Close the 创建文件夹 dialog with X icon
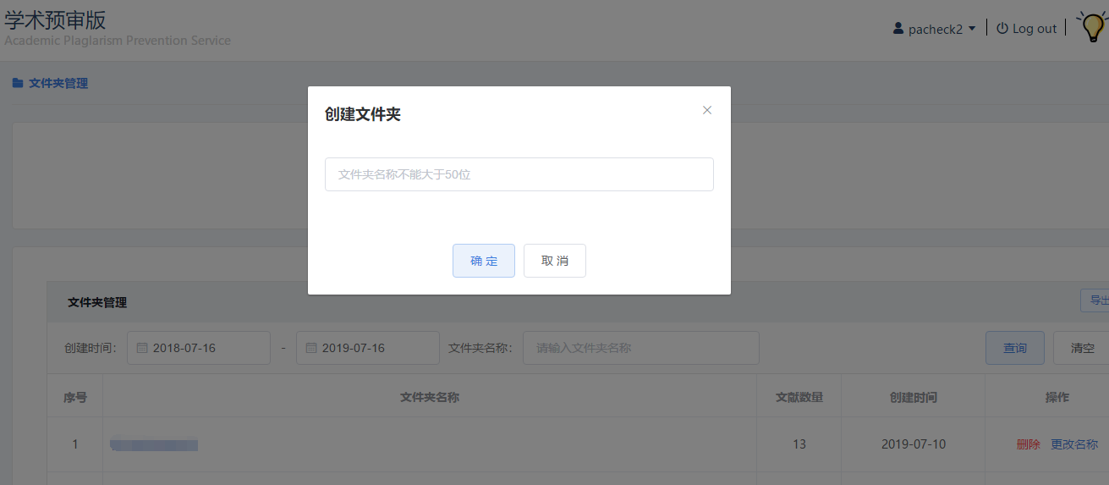Image resolution: width=1109 pixels, height=485 pixels. (707, 110)
